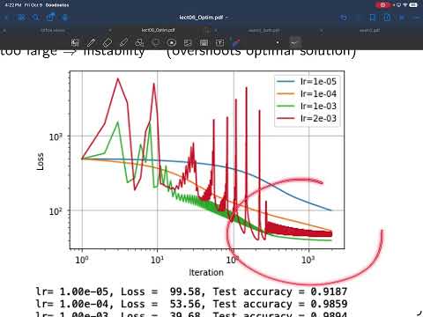Viewport: 423px width, 317px height.
Task: Undo the last stroke
Action: (x=343, y=18)
